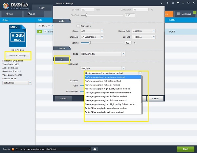197x153 pixels.
Task: Open the Save to path dropdown arrow
Action: click(x=89, y=149)
